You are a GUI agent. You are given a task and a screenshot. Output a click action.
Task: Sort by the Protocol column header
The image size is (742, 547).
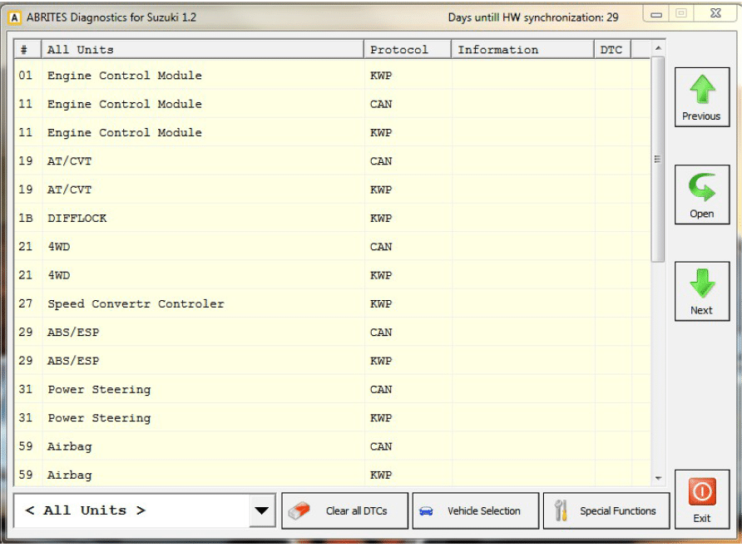[x=407, y=50]
